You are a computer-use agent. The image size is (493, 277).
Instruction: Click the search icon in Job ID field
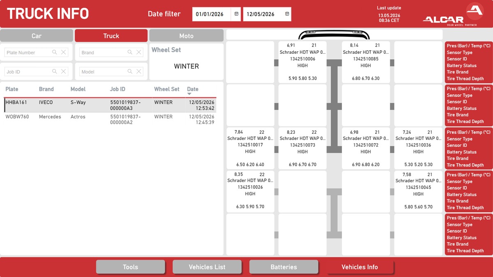(55, 71)
